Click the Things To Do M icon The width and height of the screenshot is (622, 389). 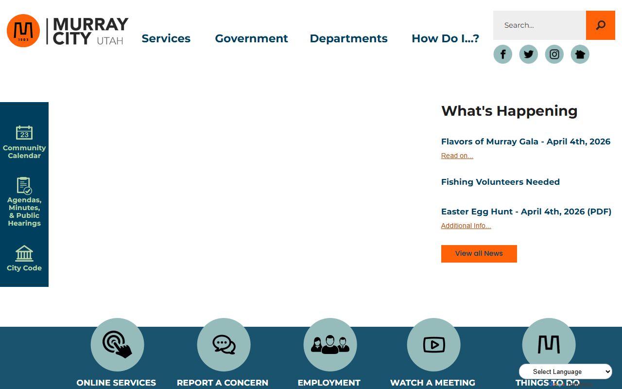pyautogui.click(x=549, y=345)
